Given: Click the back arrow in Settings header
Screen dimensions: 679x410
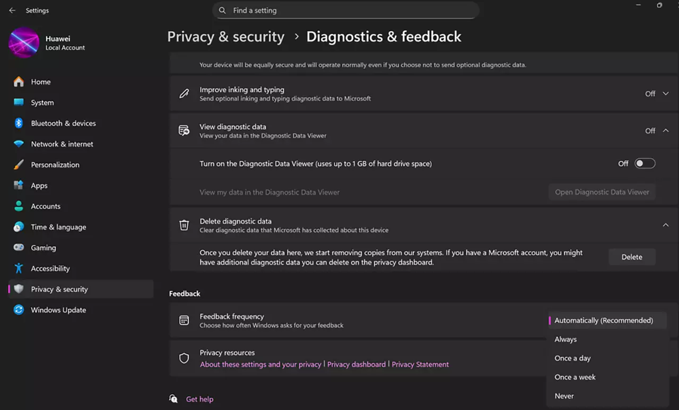Looking at the screenshot, I should click(x=12, y=11).
